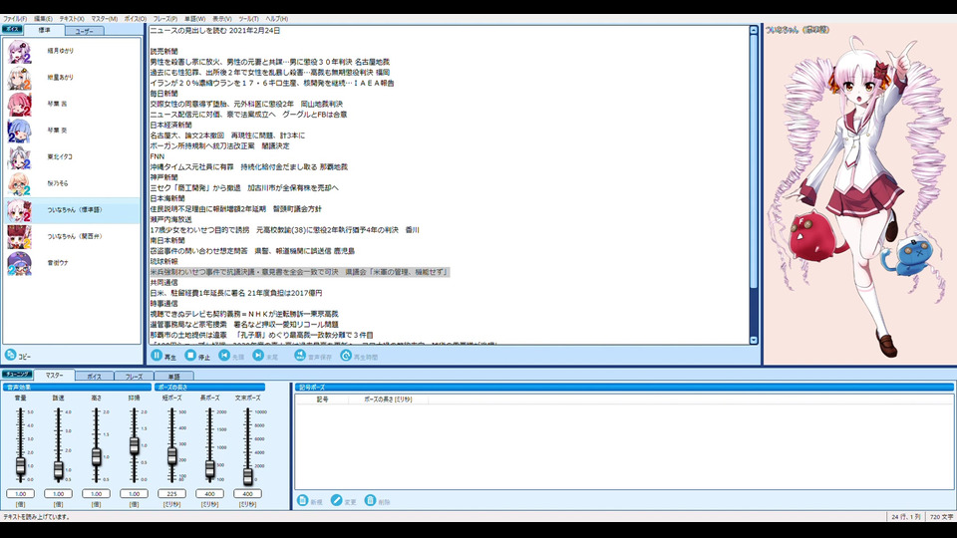Focus the 文末ポーズ value field
Viewport: 957px width, 538px height.
pos(247,493)
